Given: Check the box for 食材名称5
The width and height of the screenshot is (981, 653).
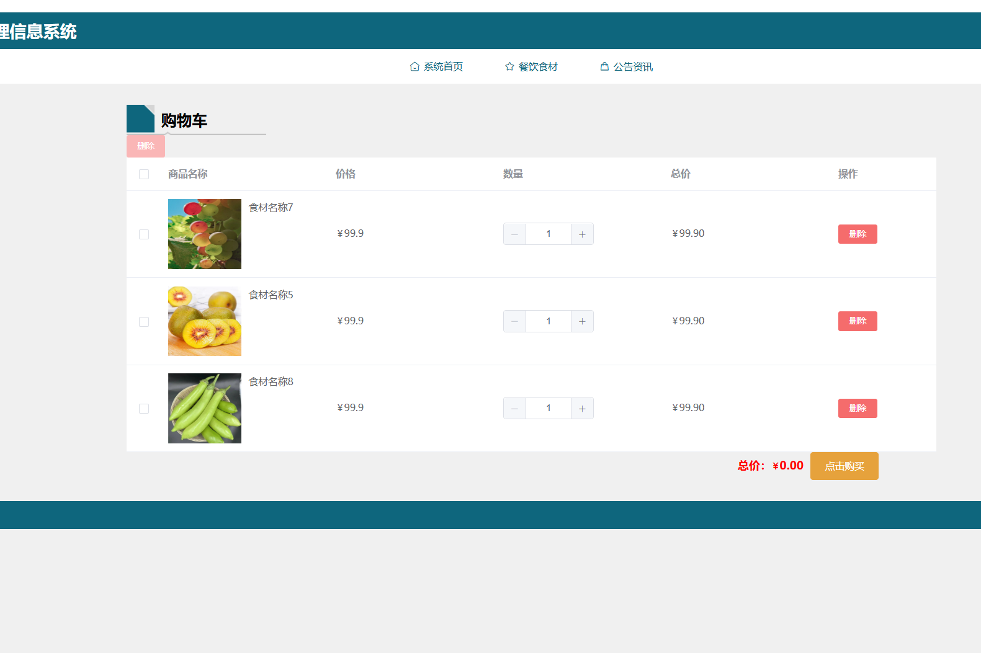Looking at the screenshot, I should point(144,322).
